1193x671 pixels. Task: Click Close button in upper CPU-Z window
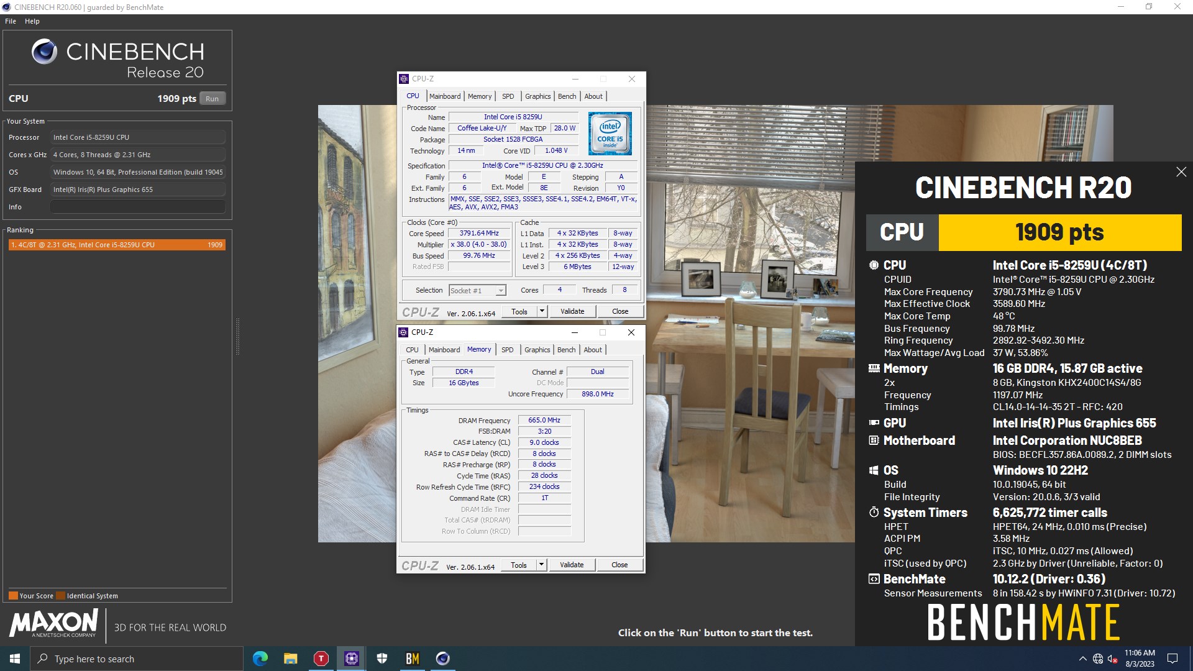tap(620, 312)
